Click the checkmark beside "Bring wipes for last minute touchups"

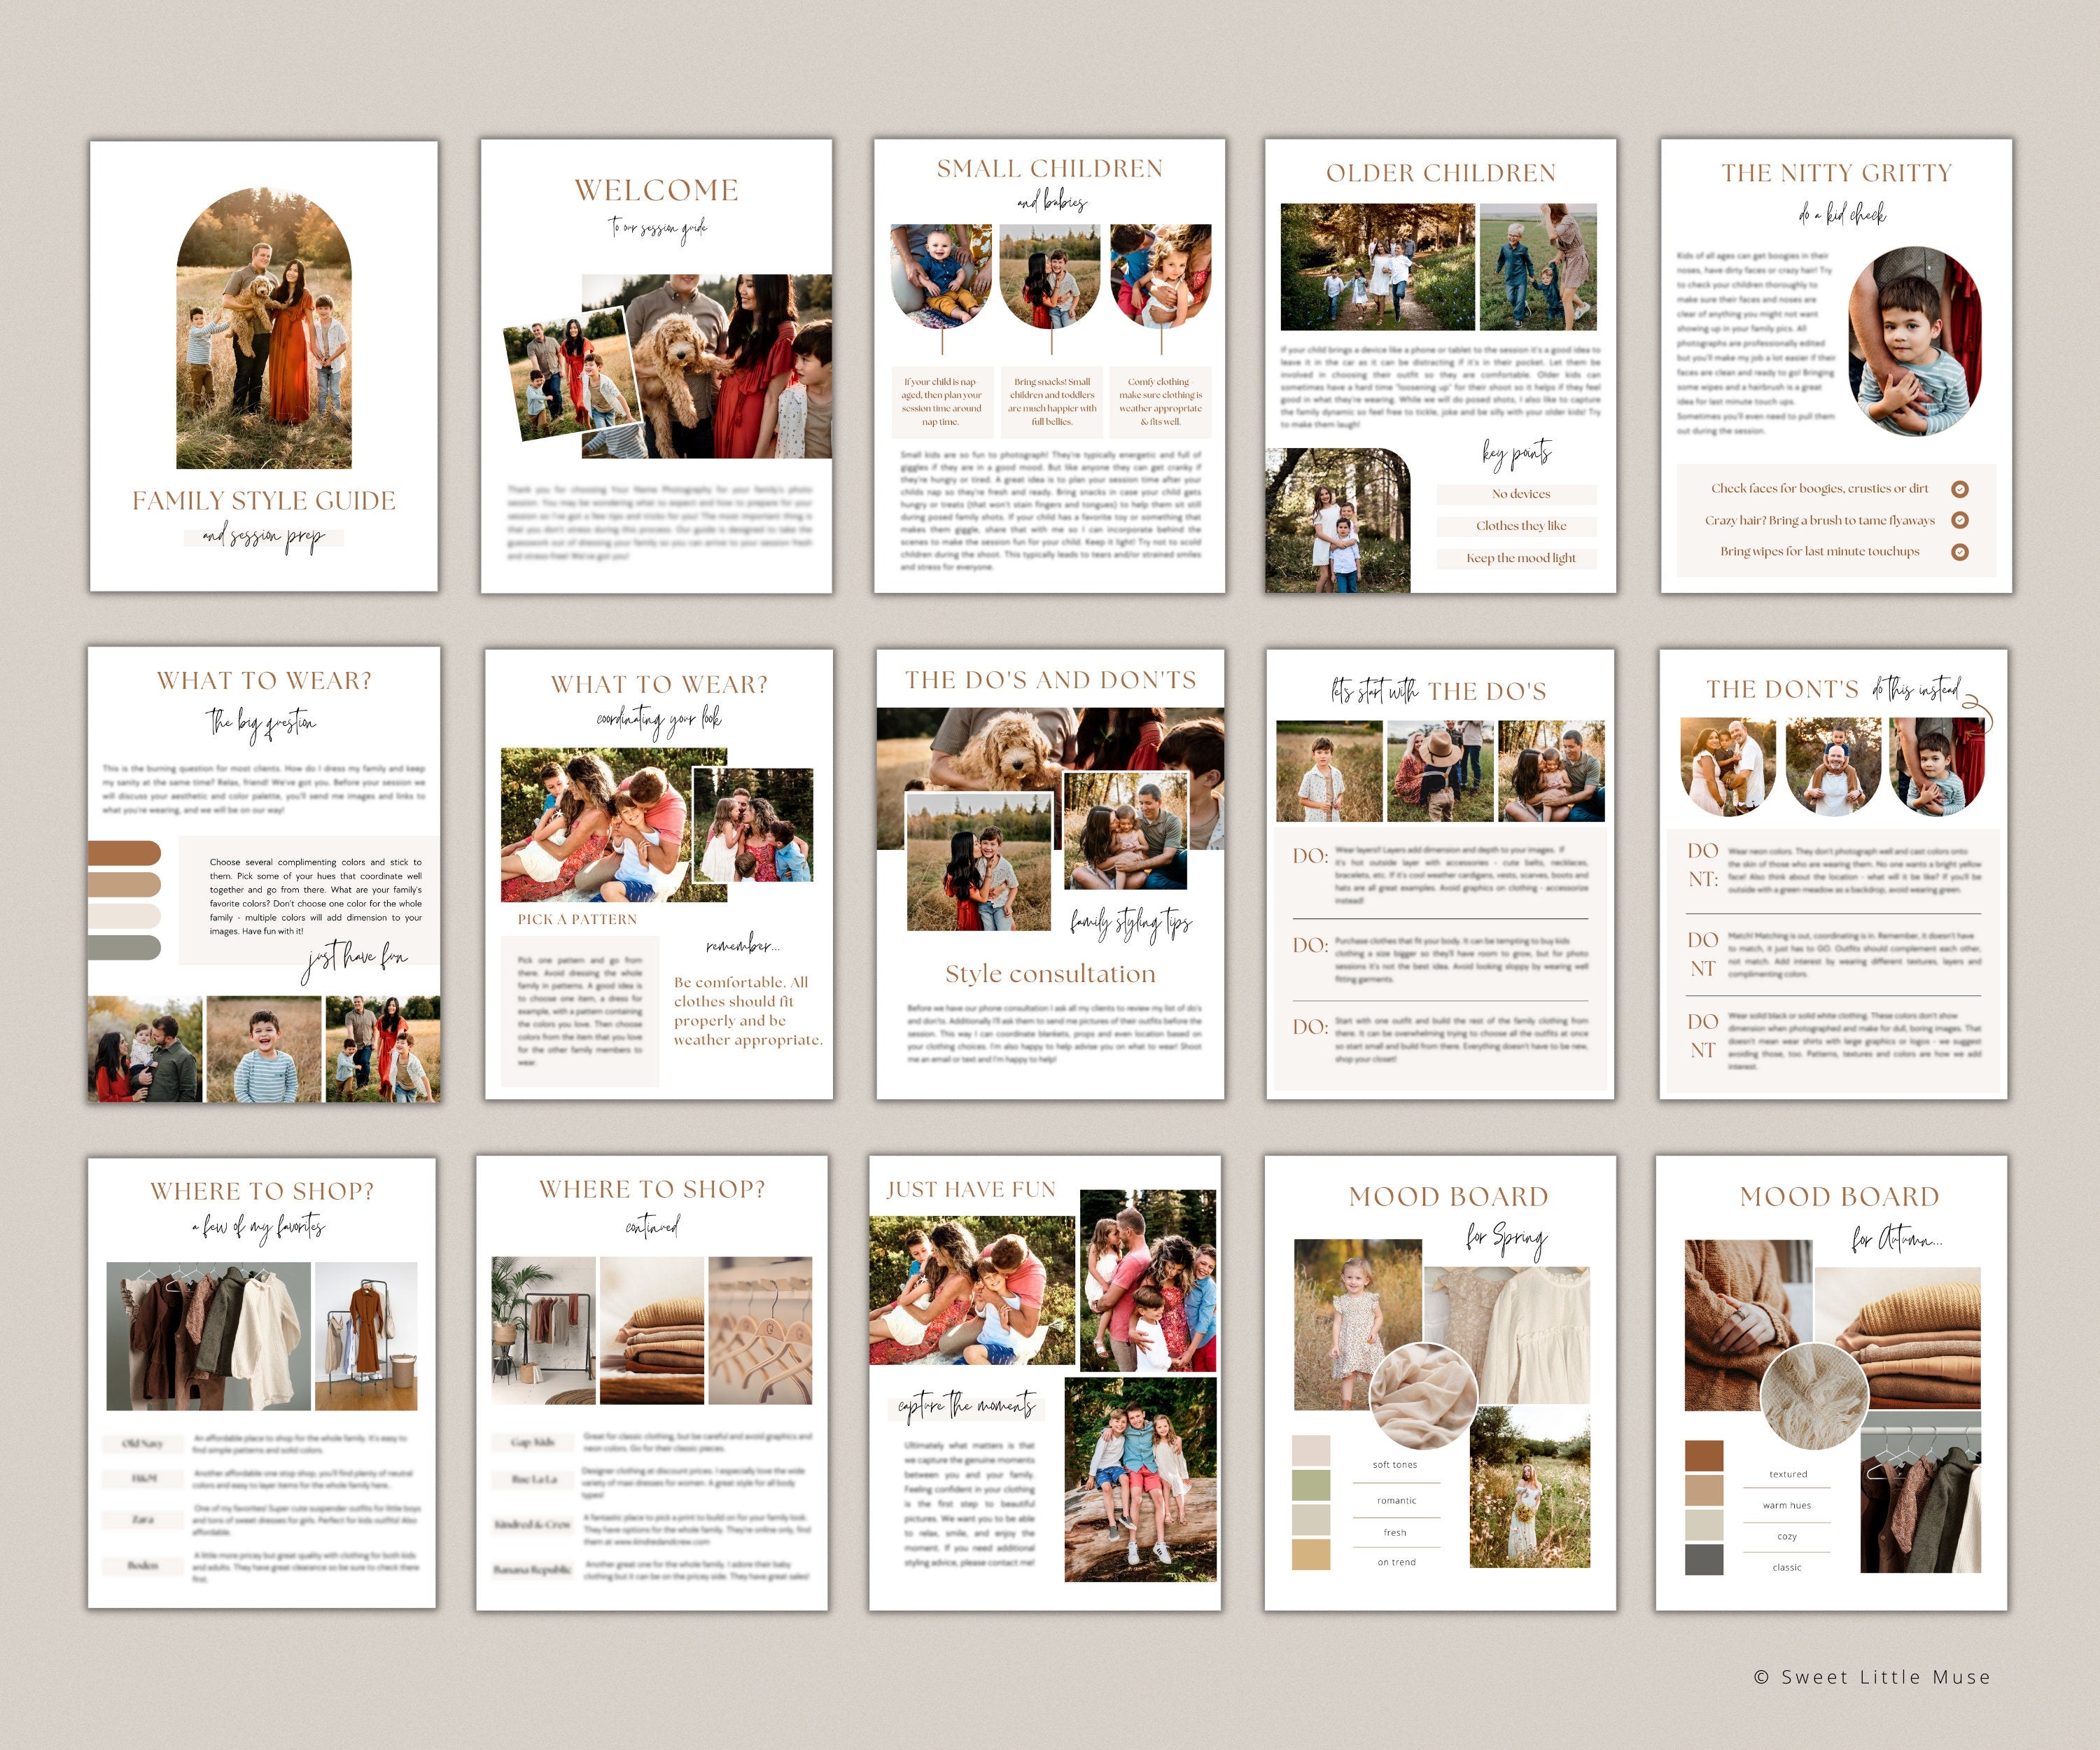point(1960,552)
